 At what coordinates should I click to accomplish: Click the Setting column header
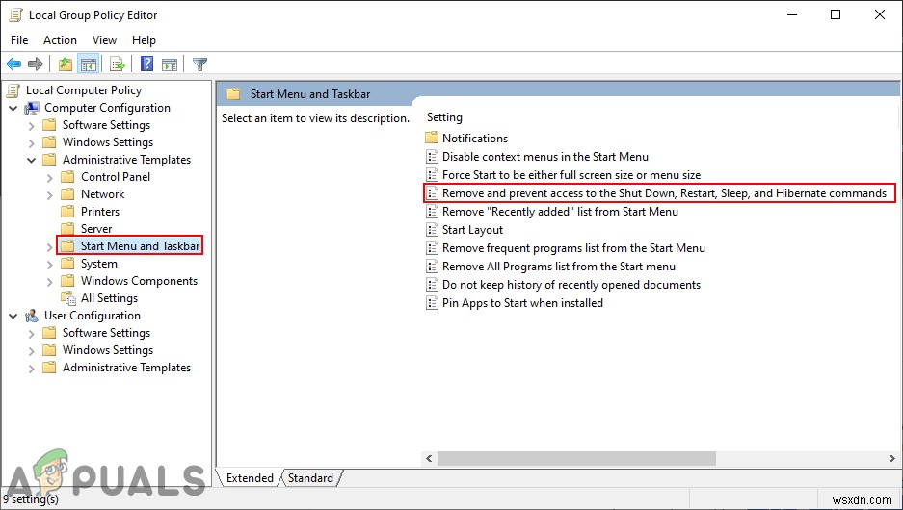(x=444, y=117)
